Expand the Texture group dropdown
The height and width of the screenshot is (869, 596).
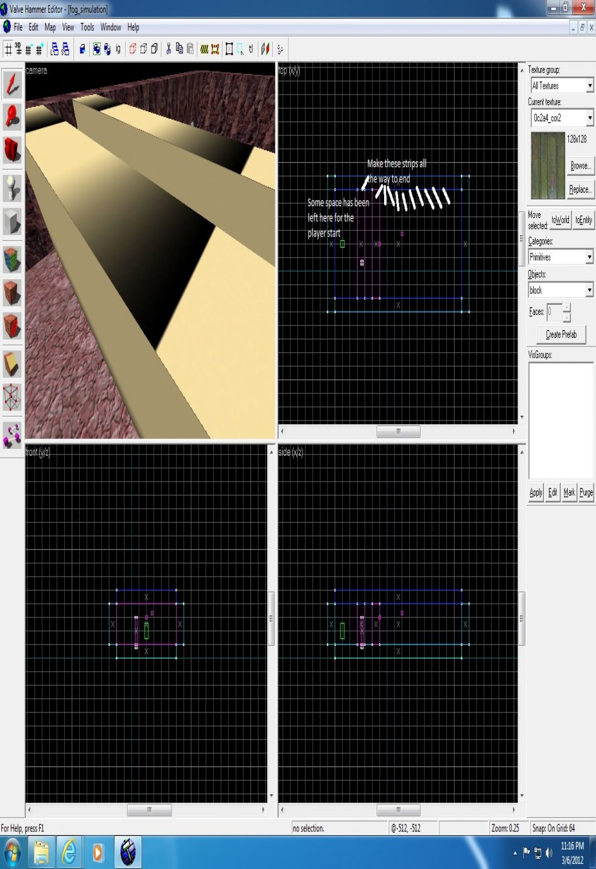point(589,86)
